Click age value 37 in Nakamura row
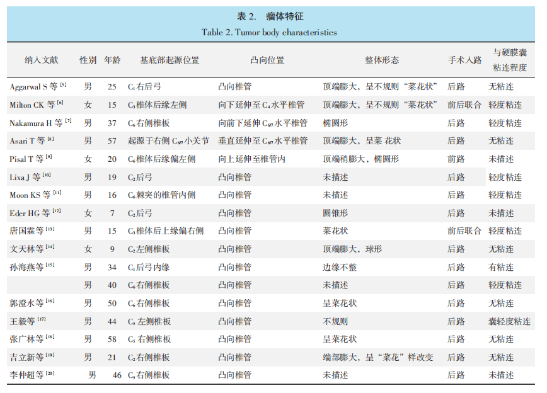The image size is (547, 393). click(x=112, y=123)
